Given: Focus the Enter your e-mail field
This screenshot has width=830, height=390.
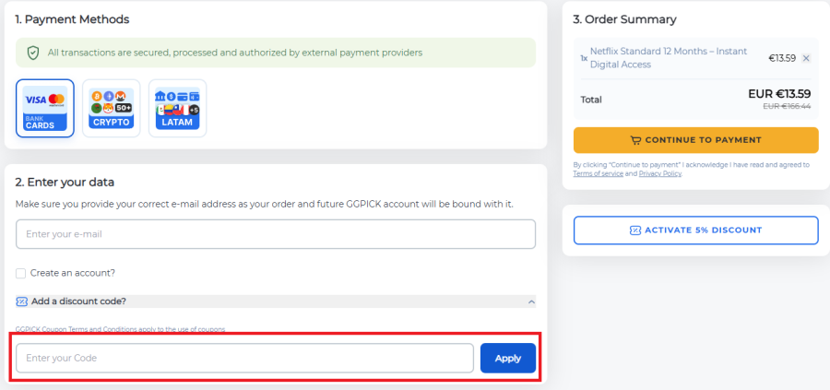Looking at the screenshot, I should point(275,234).
